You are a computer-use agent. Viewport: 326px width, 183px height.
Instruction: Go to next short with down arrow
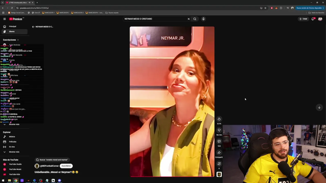(319, 107)
